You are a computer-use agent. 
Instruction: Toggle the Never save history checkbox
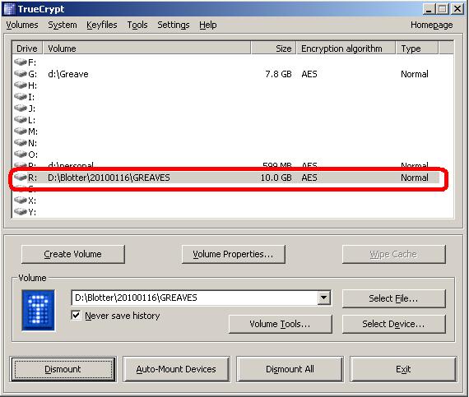76,316
